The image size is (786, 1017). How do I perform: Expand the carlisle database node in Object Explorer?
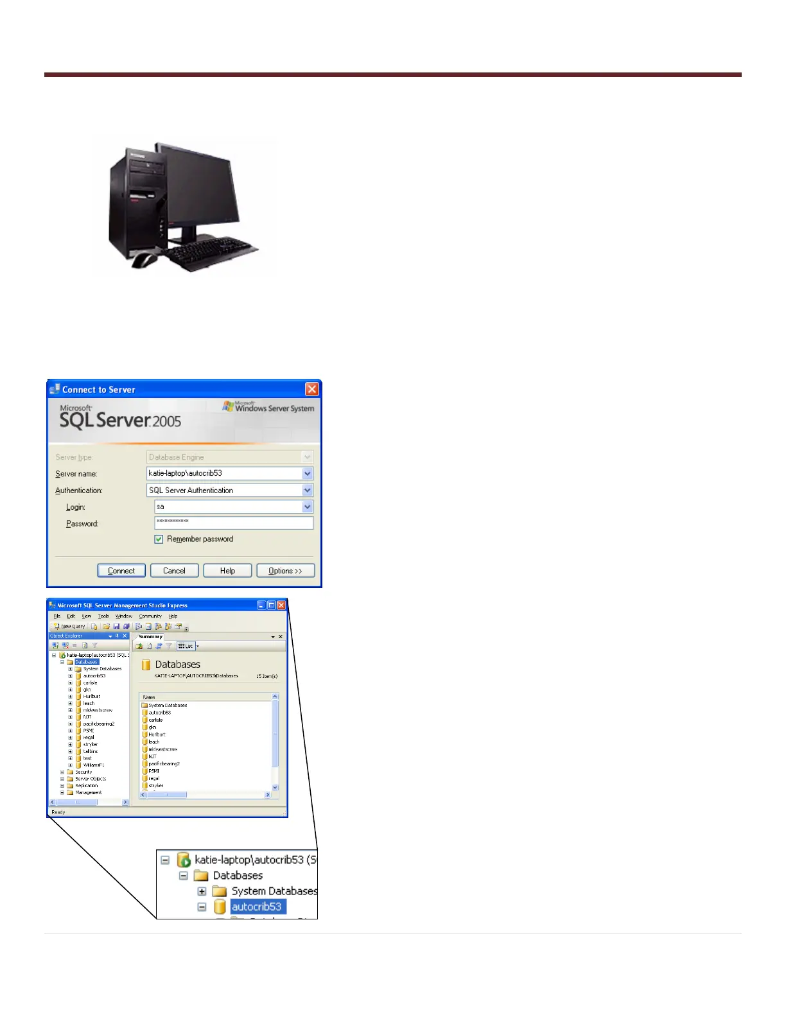point(70,682)
